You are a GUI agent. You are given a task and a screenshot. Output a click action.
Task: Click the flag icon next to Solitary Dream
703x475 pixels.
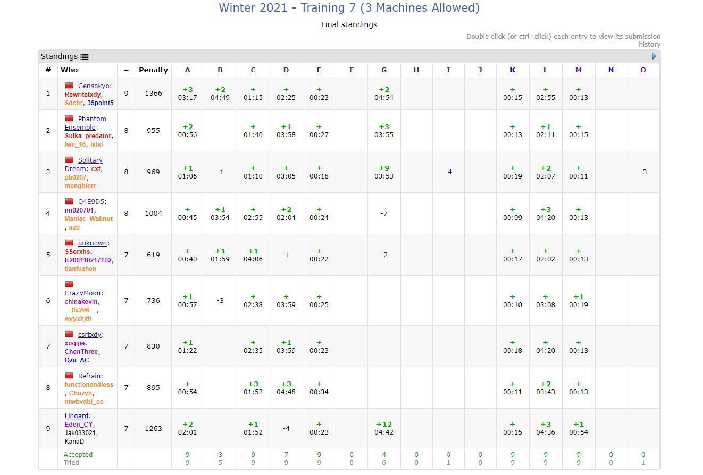(69, 160)
